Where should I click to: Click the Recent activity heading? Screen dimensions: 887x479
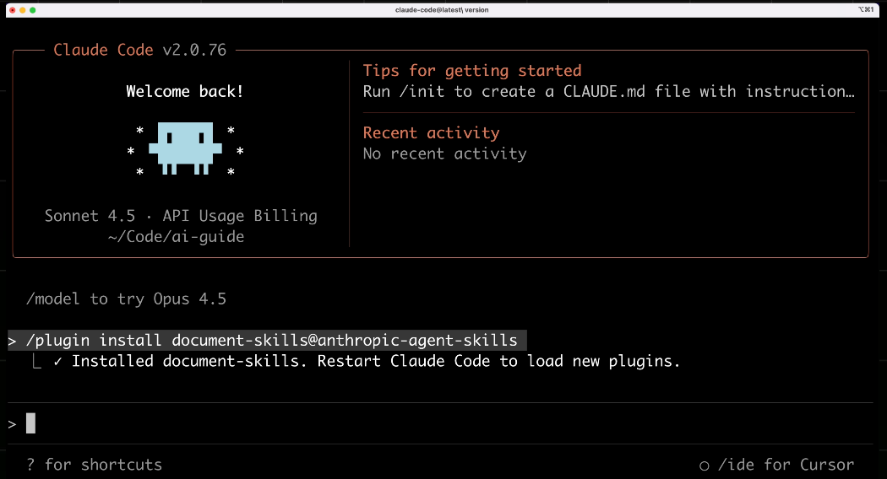click(x=431, y=132)
